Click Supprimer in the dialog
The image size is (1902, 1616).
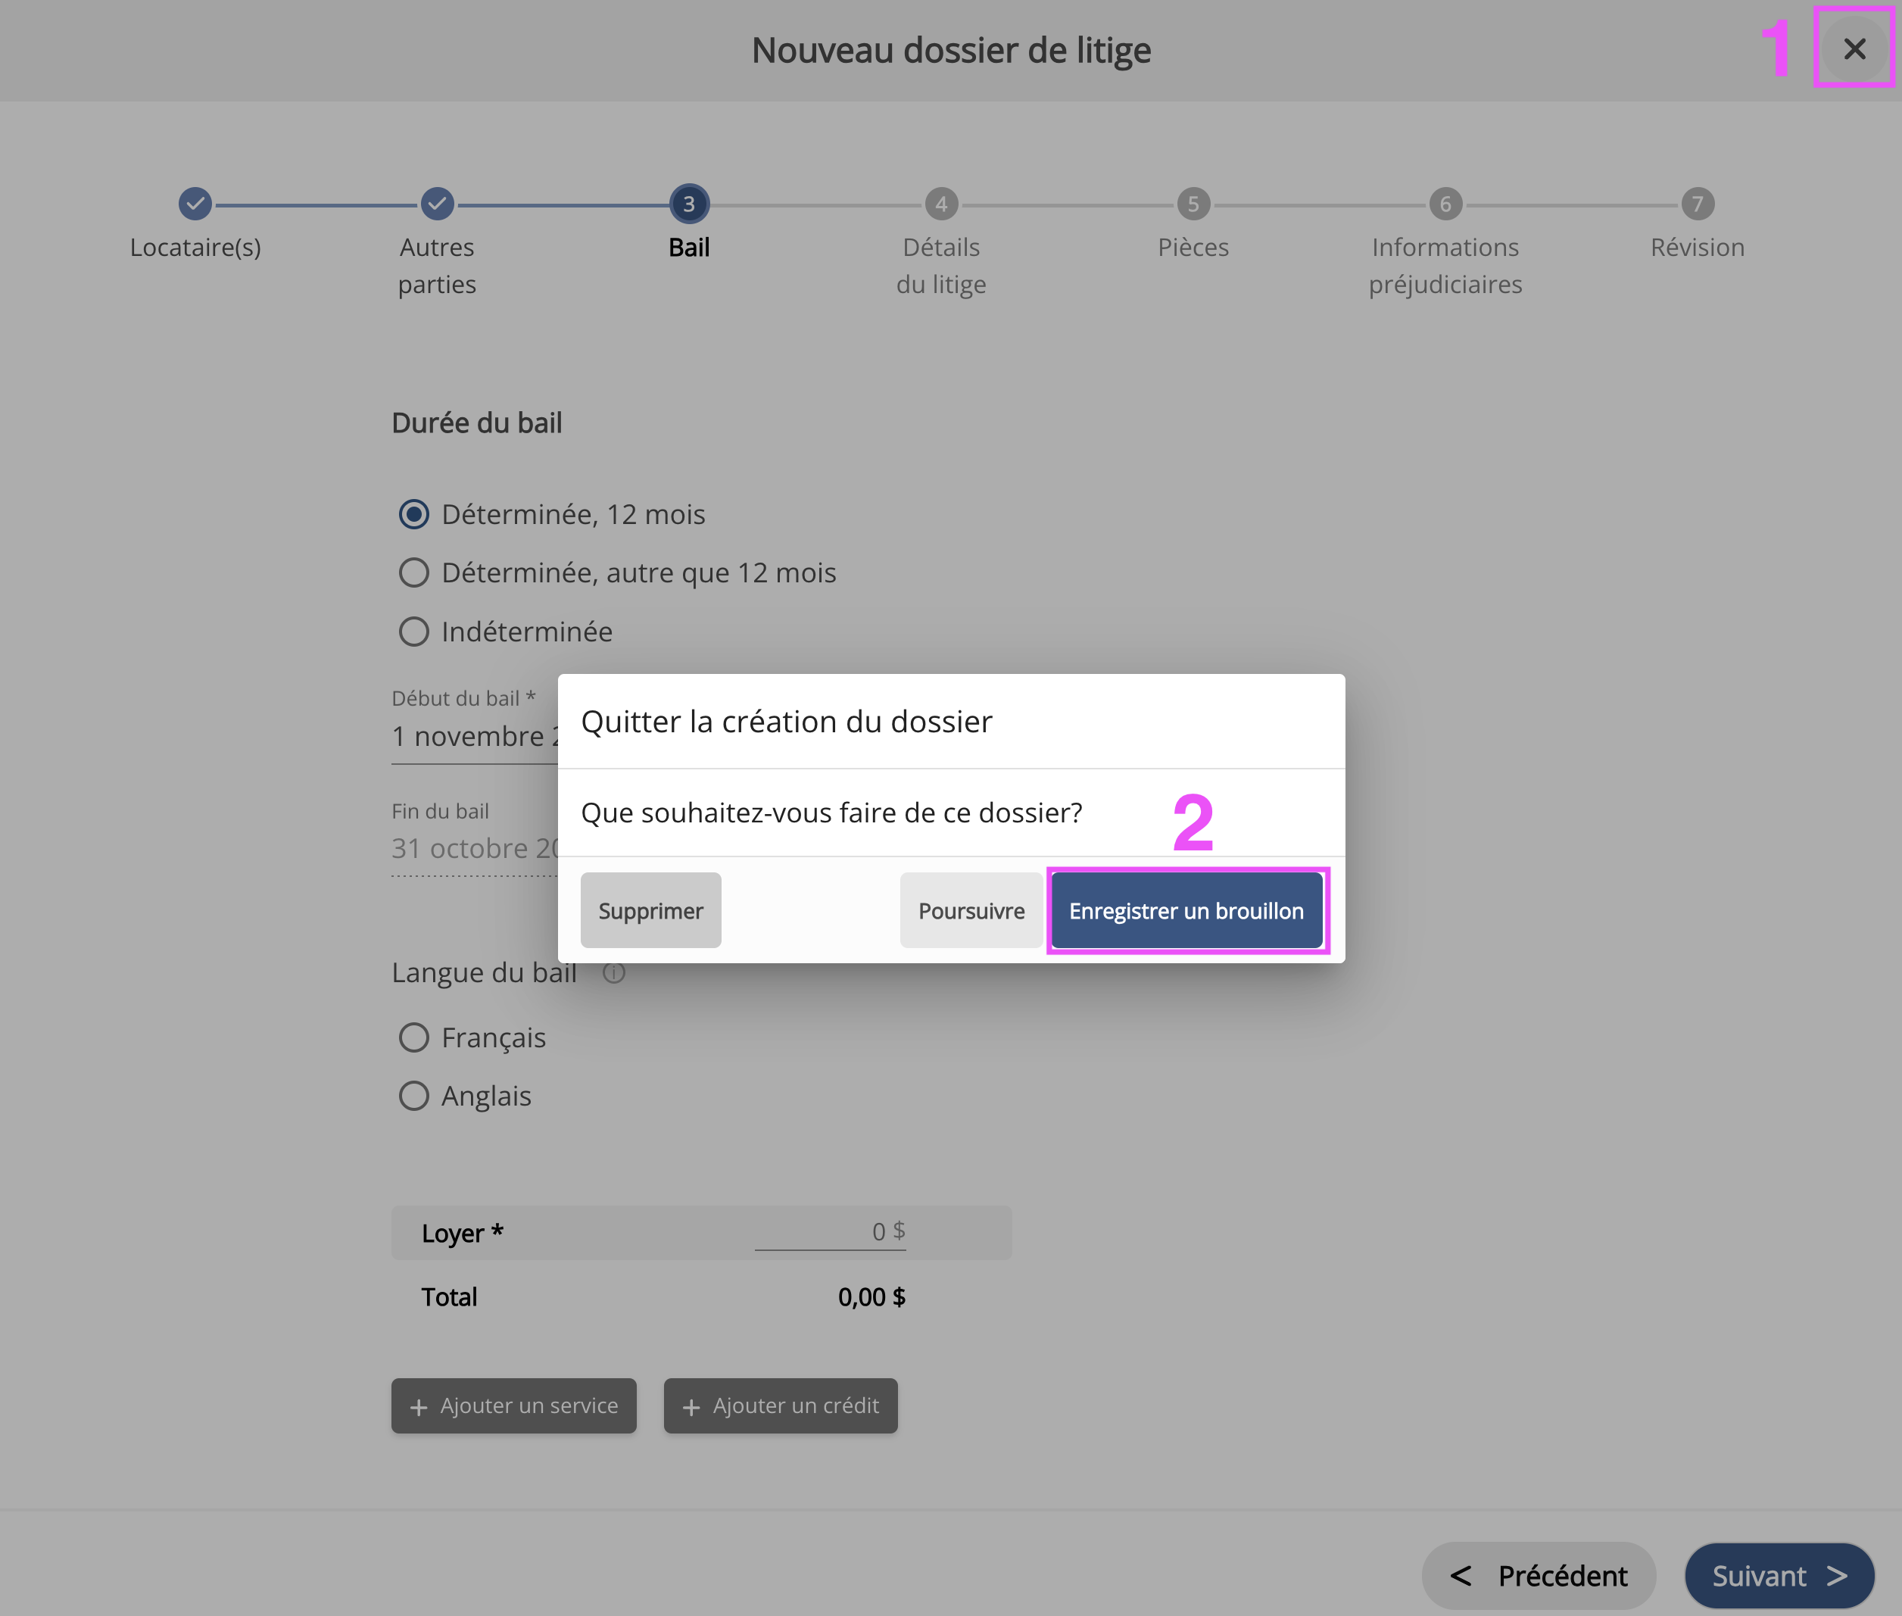[x=650, y=910]
